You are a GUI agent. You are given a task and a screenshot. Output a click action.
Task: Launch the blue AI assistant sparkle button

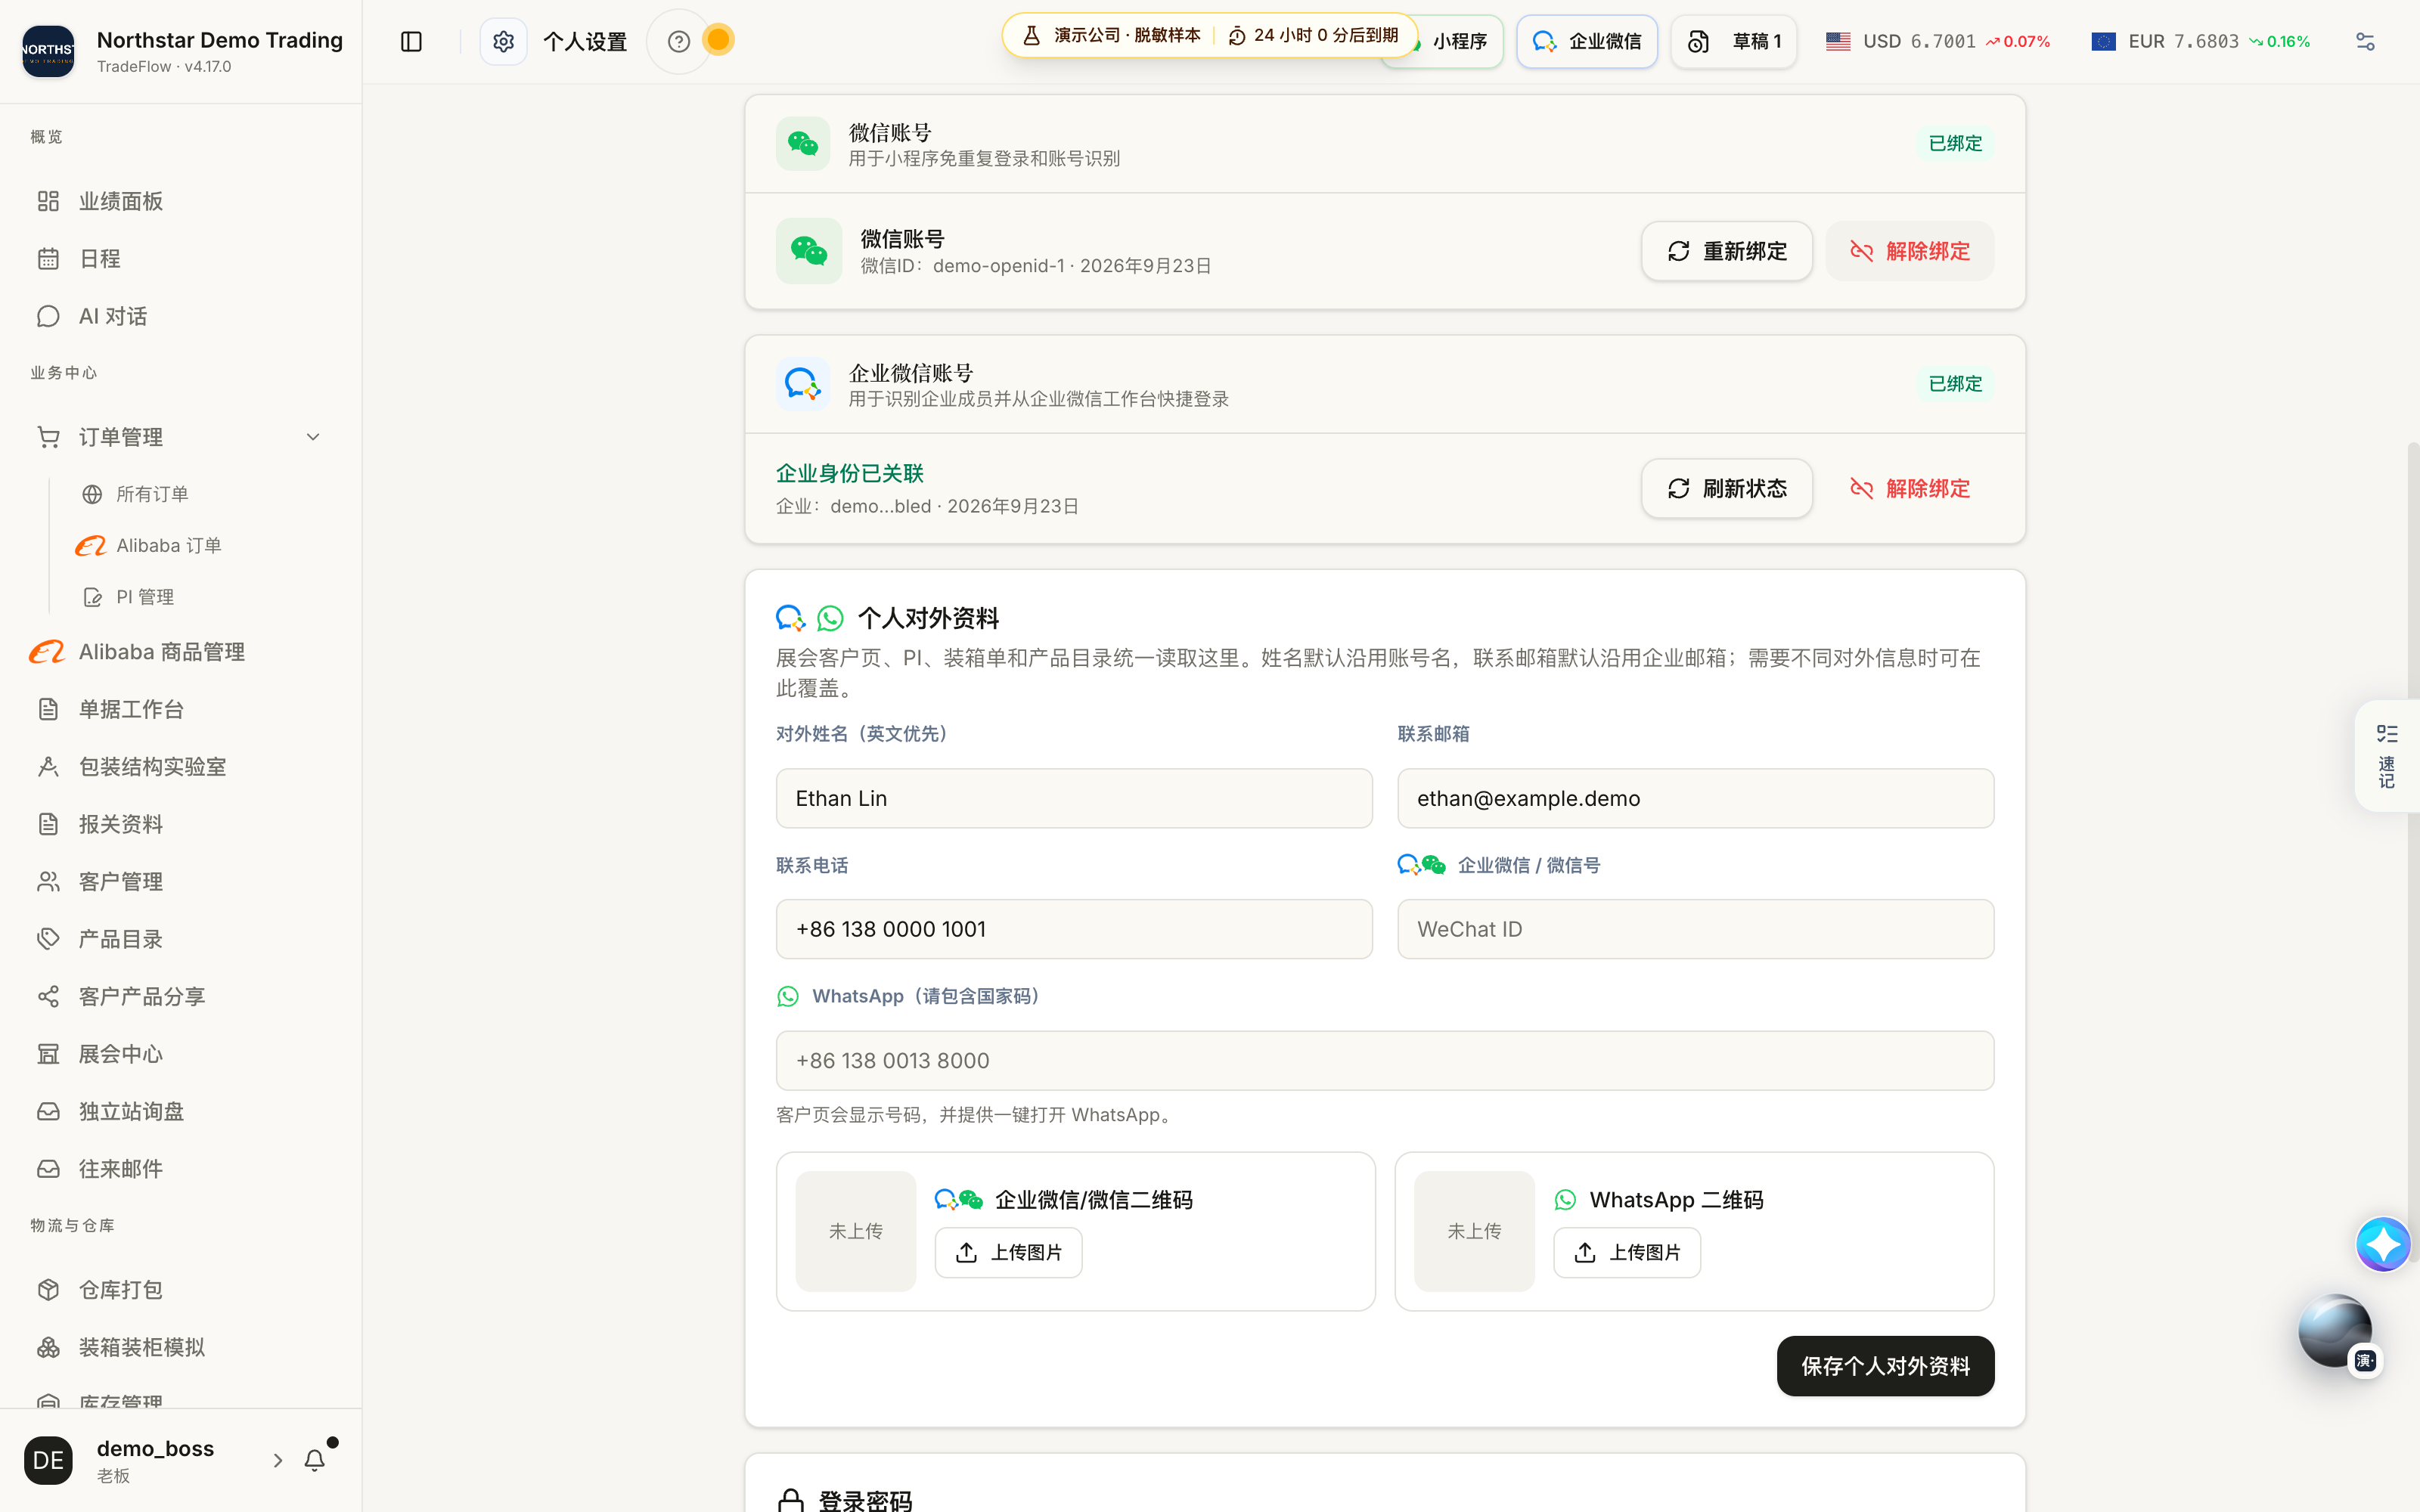pyautogui.click(x=2383, y=1244)
